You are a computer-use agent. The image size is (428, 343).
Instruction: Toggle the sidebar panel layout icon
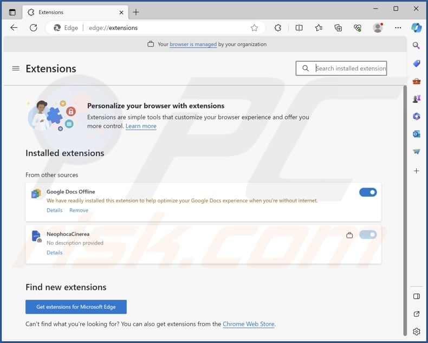pyautogui.click(x=417, y=296)
